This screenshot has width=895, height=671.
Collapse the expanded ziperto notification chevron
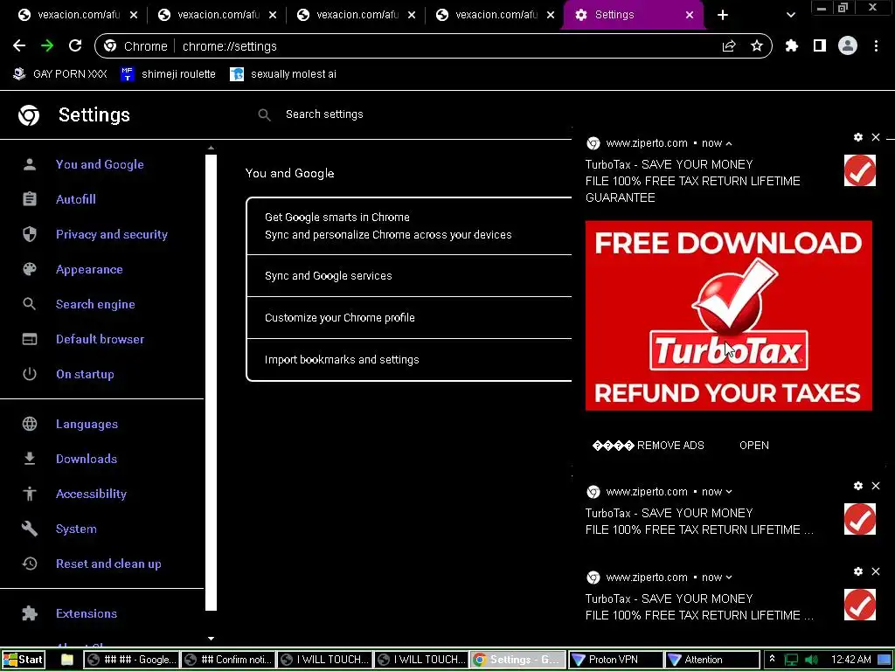coord(729,144)
